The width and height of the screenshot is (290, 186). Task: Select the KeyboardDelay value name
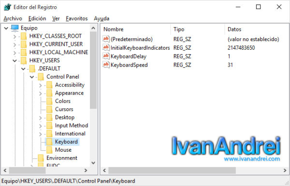click(x=129, y=57)
